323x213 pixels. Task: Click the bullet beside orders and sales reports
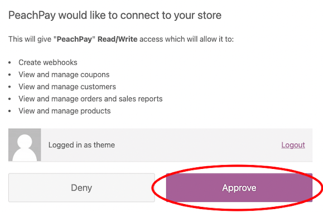click(x=9, y=99)
